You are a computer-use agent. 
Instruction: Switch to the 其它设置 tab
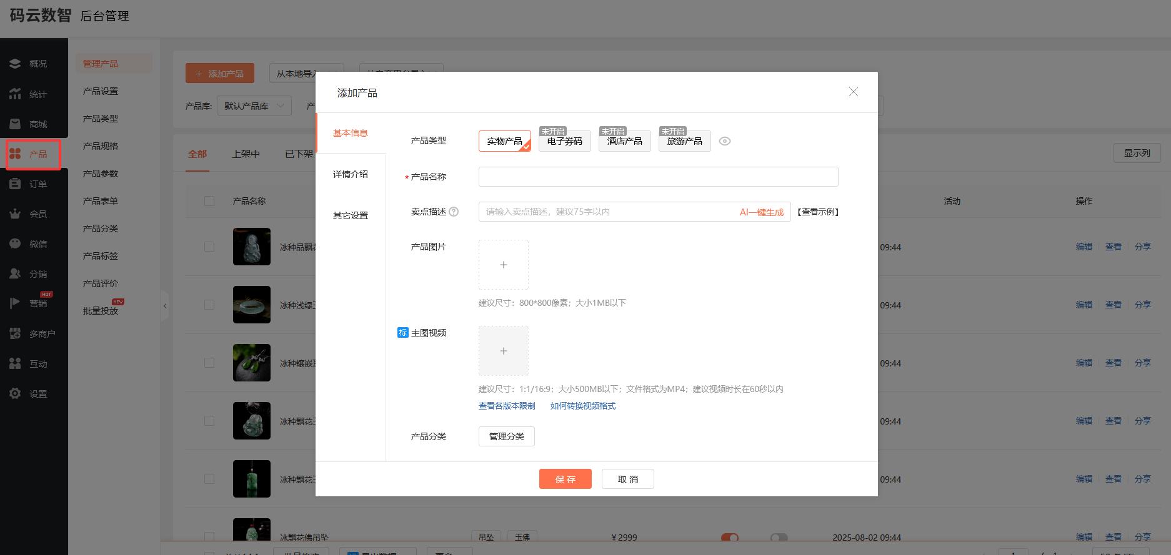pos(351,215)
